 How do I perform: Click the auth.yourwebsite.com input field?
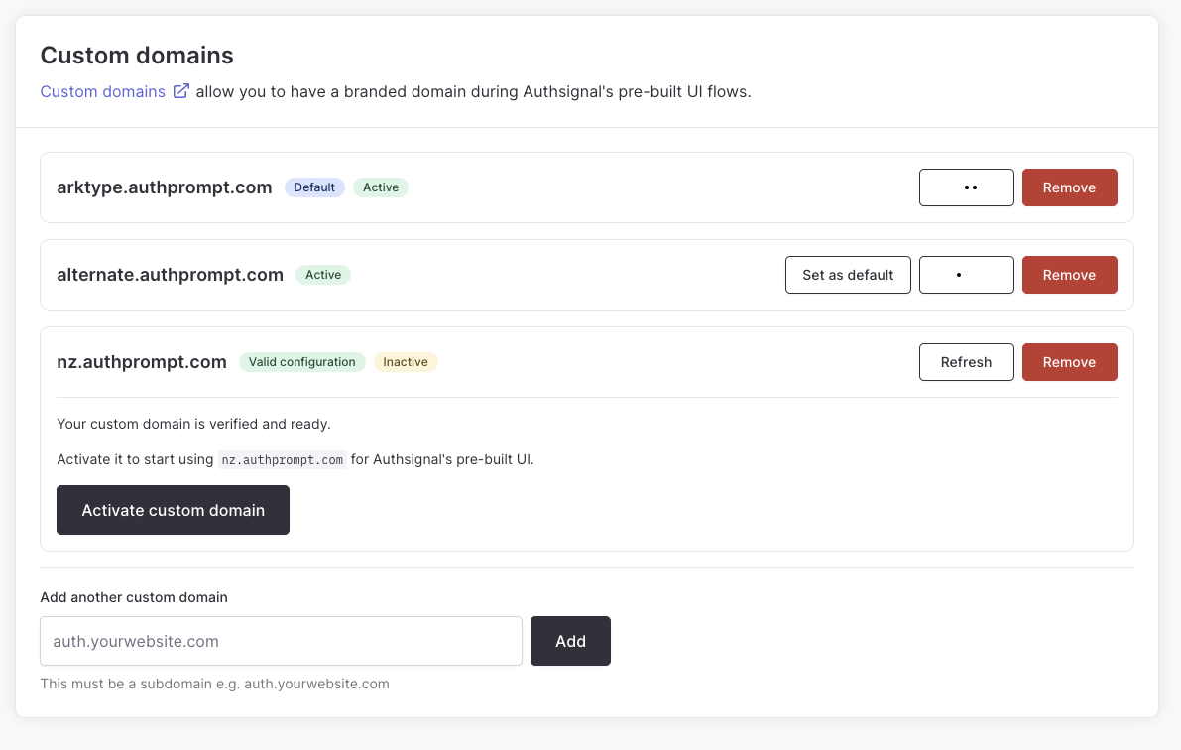point(281,641)
